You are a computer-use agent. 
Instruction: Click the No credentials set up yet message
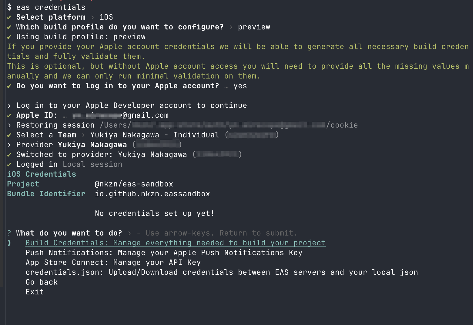155,214
